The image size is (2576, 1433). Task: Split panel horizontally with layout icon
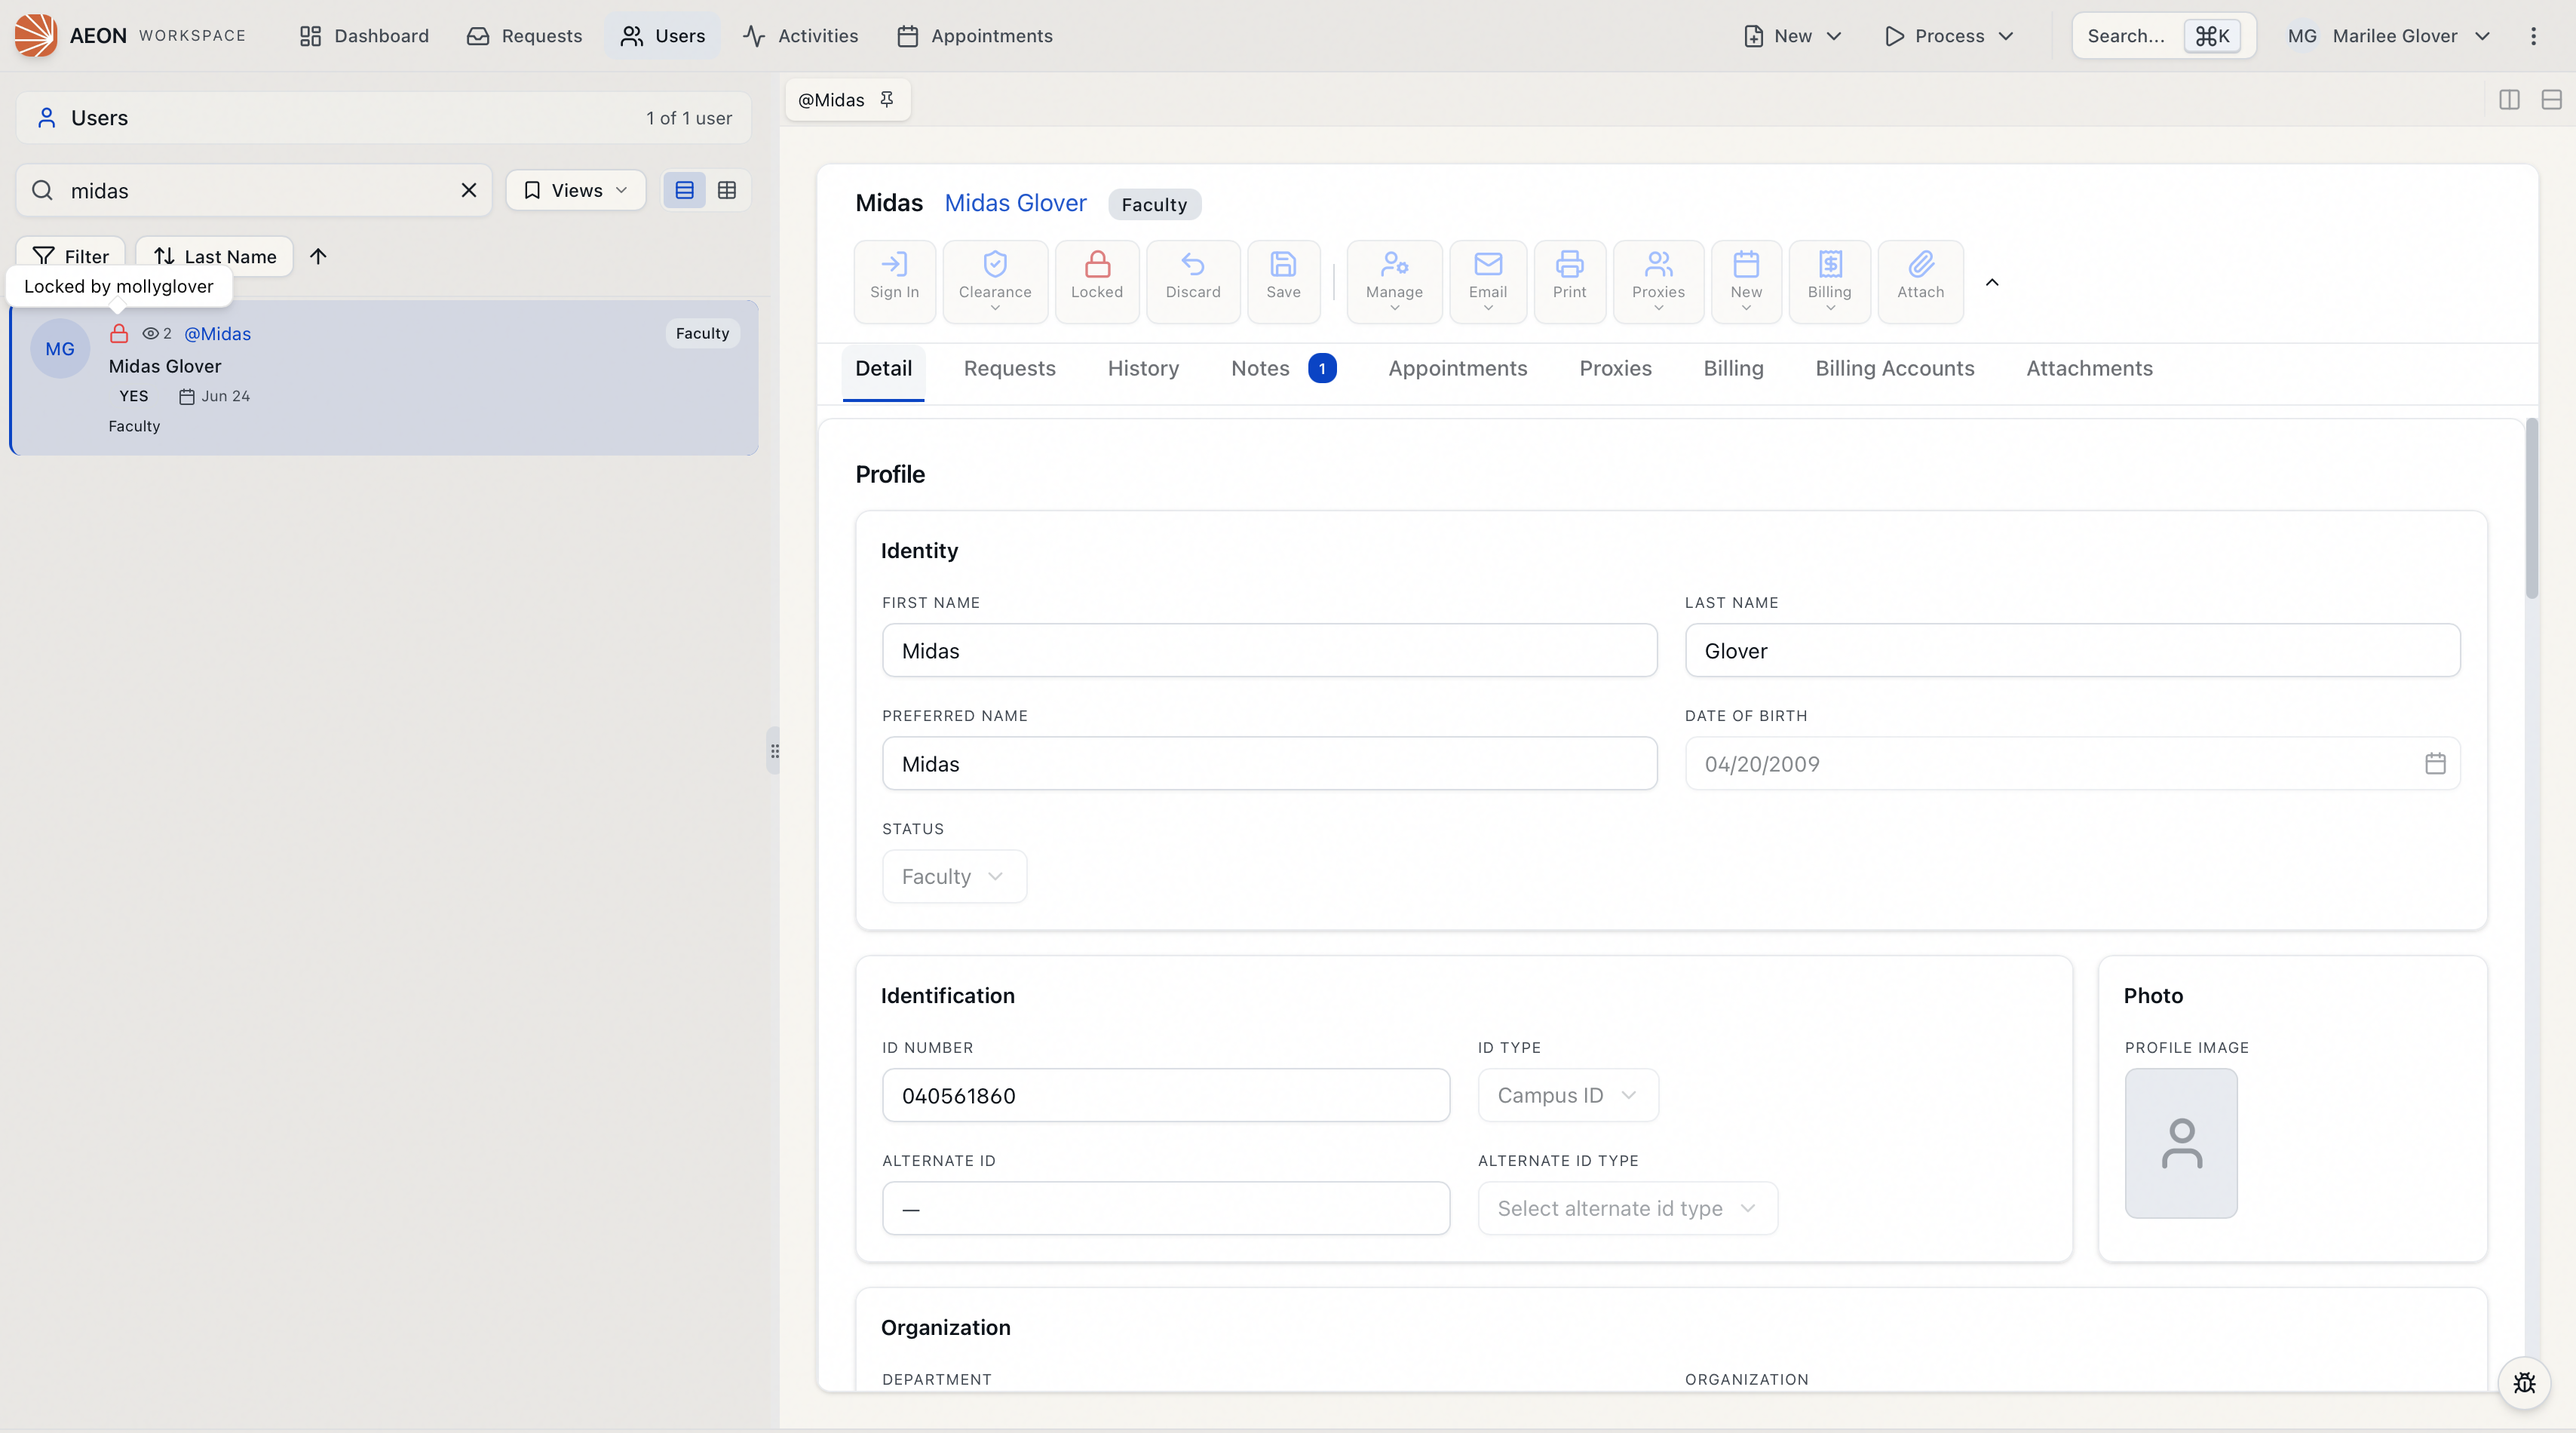coord(2551,99)
